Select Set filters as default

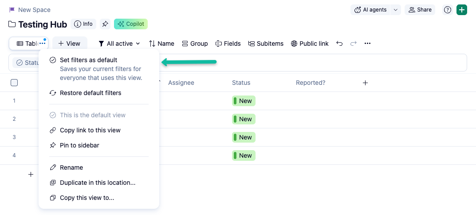coord(88,60)
